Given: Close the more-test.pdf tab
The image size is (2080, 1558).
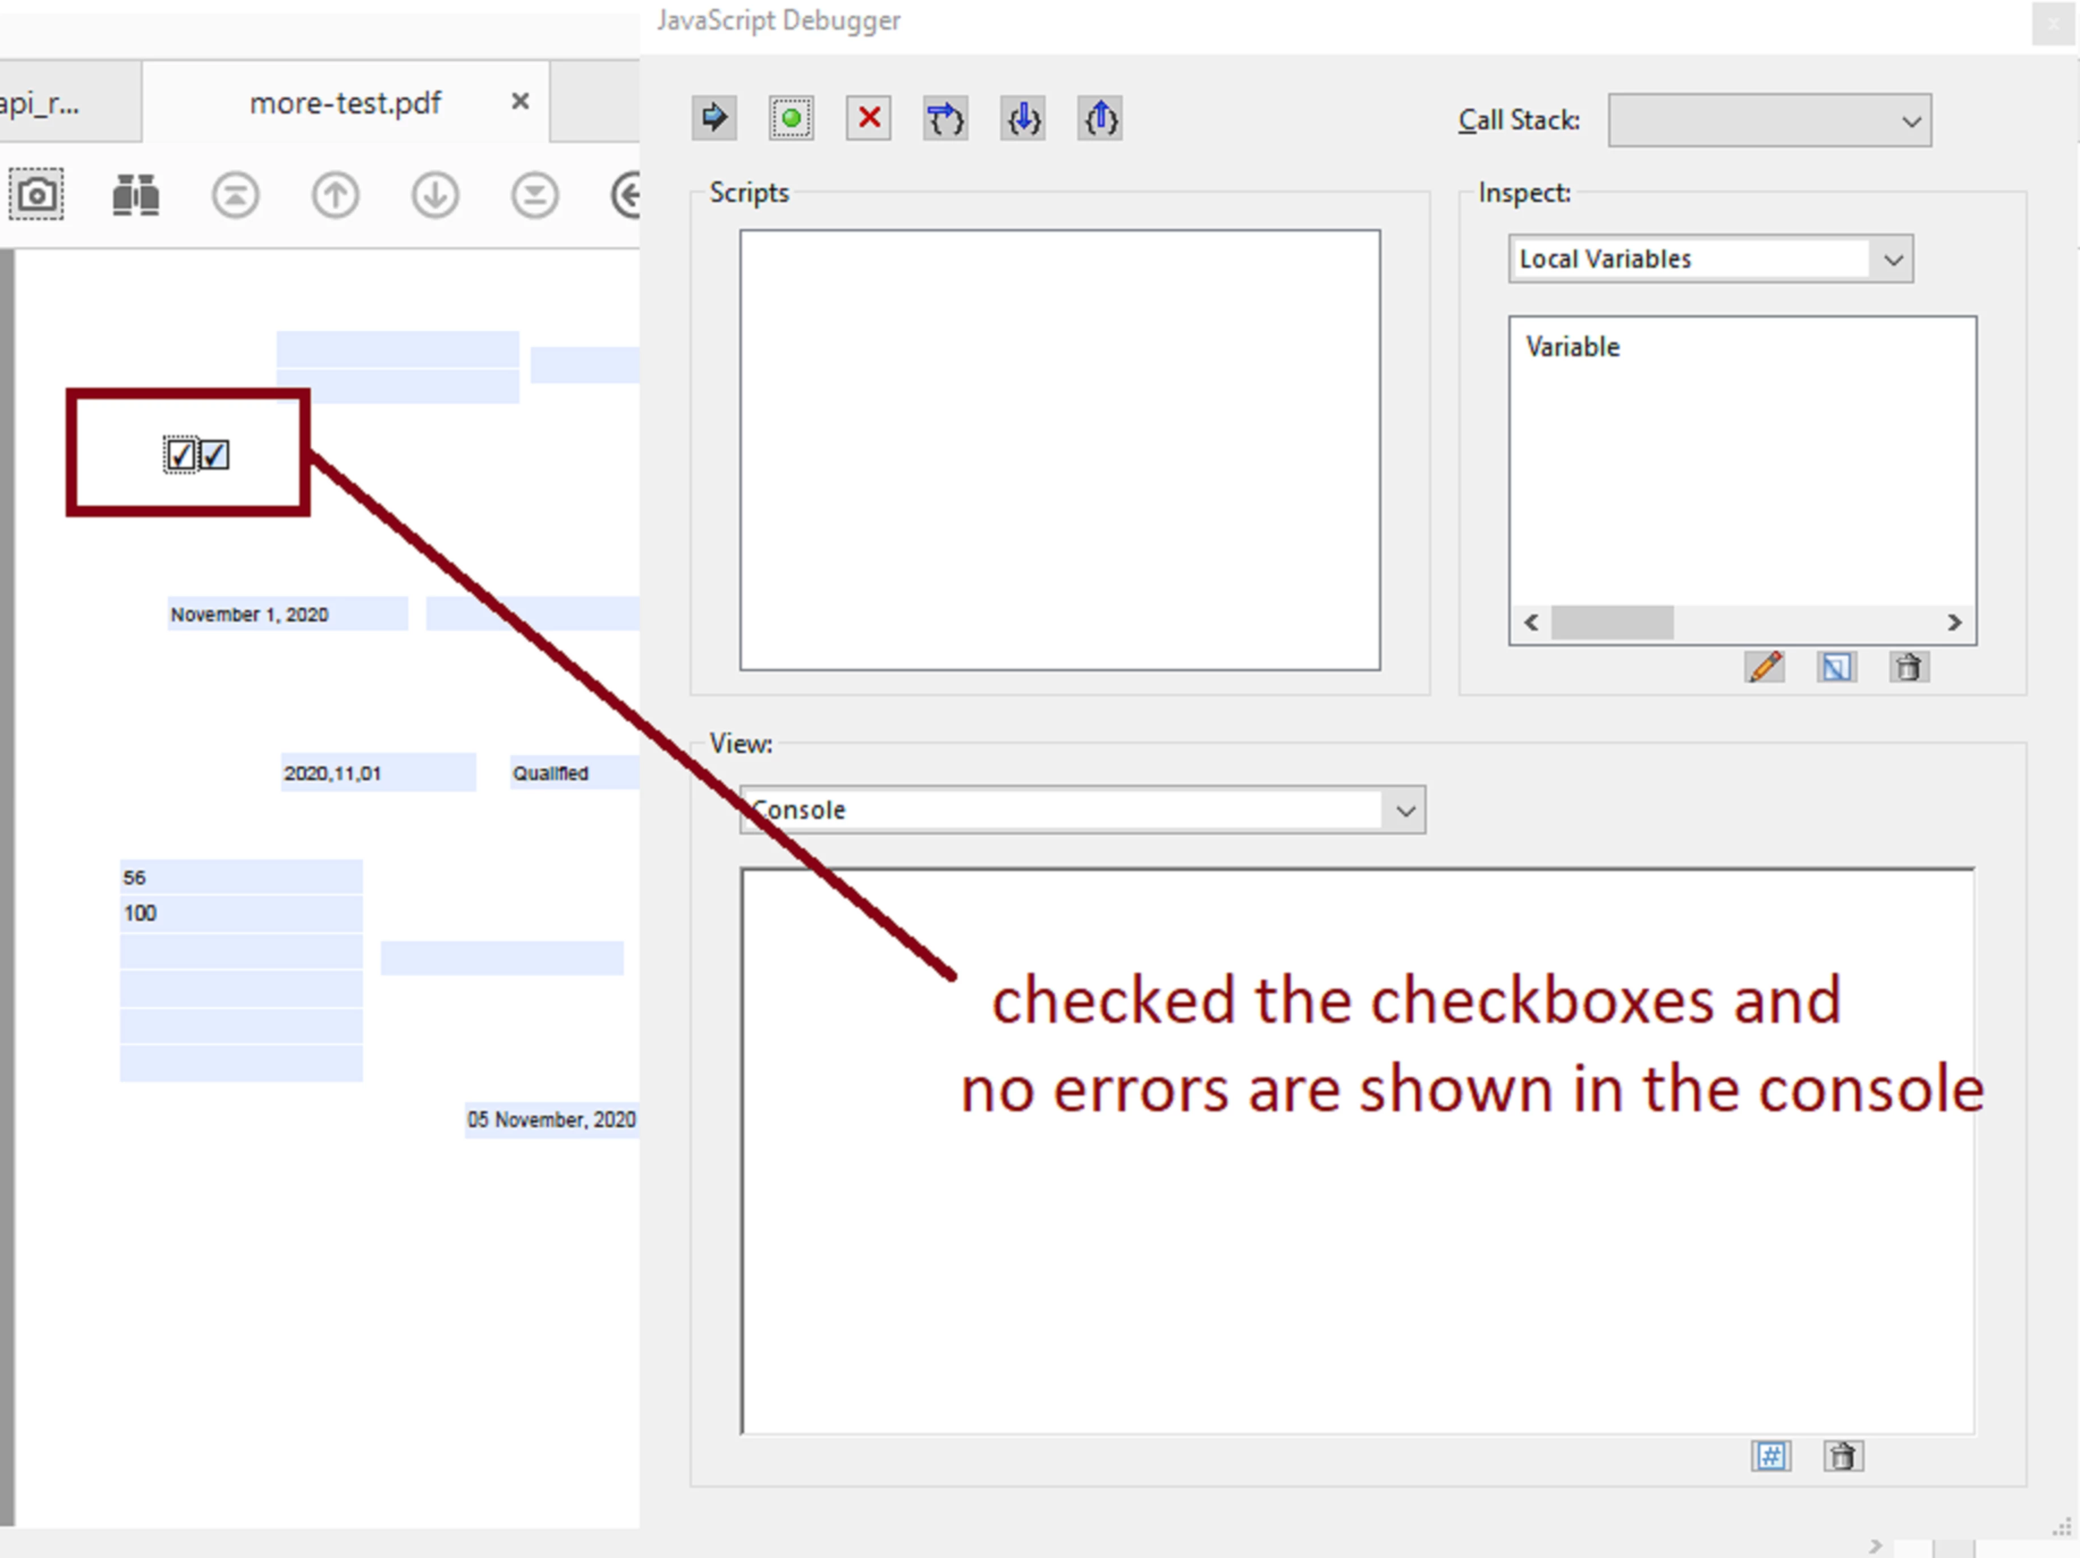Looking at the screenshot, I should coord(520,101).
